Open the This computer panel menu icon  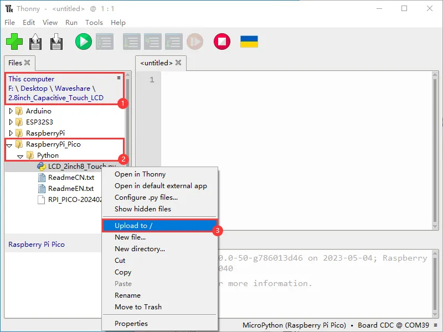119,77
